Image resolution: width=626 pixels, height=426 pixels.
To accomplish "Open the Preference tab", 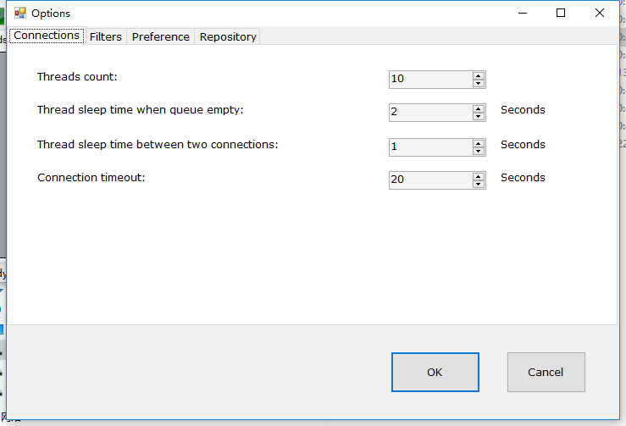I will (160, 36).
